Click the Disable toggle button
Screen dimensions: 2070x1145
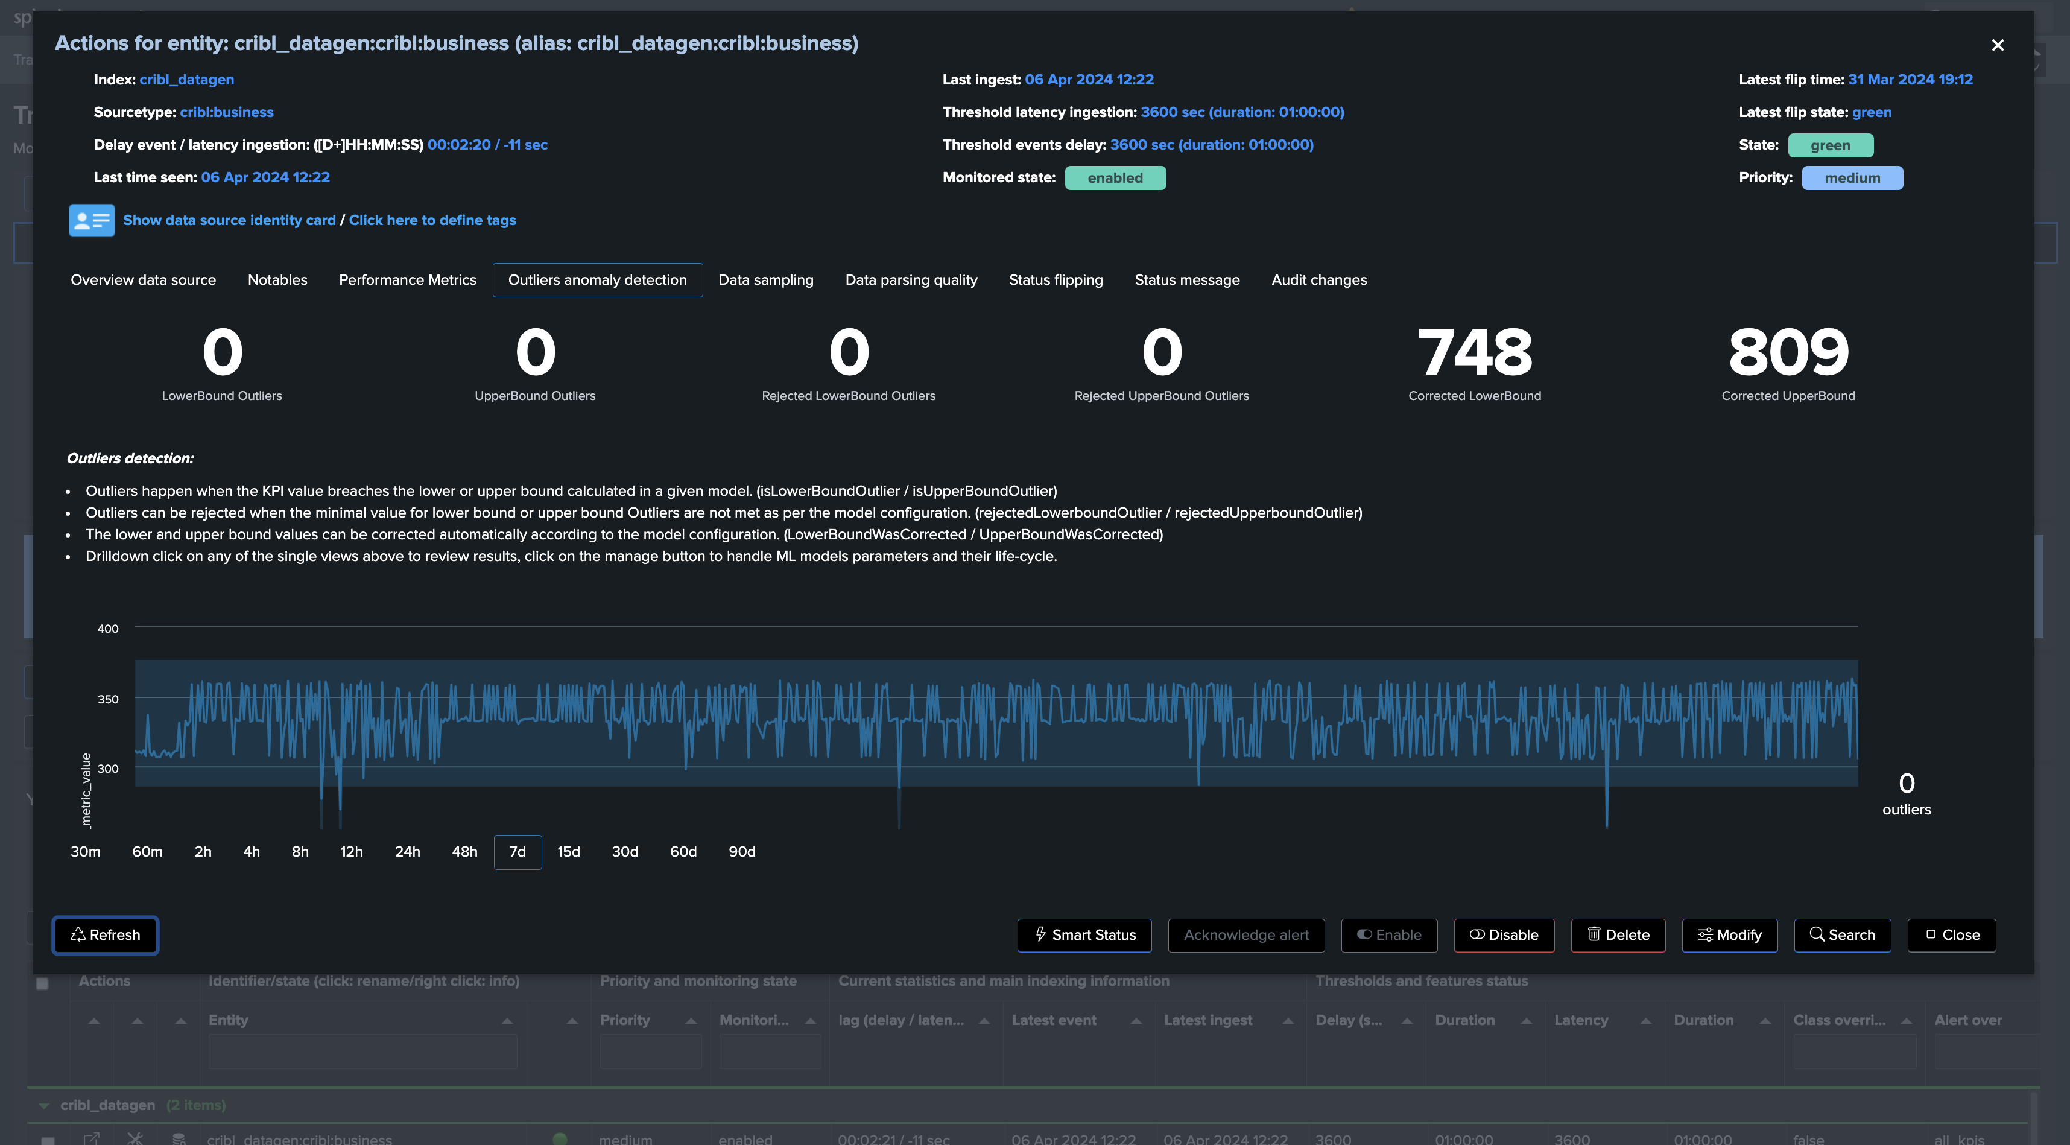pyautogui.click(x=1504, y=935)
